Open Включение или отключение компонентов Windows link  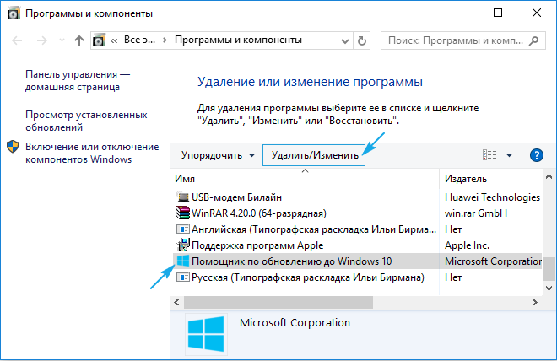pos(79,153)
